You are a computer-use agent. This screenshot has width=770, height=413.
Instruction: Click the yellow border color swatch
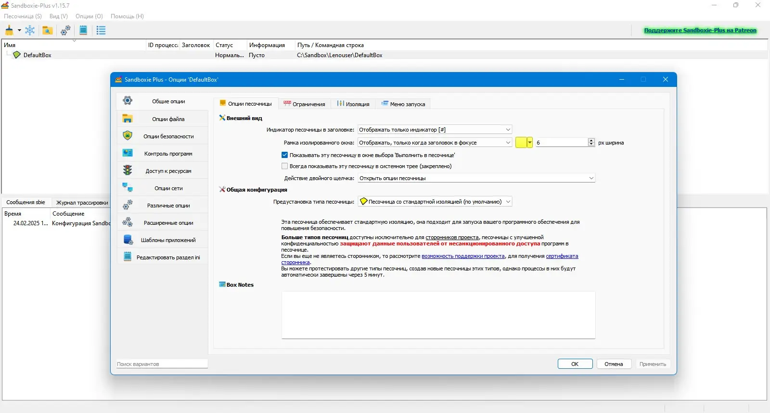click(521, 143)
